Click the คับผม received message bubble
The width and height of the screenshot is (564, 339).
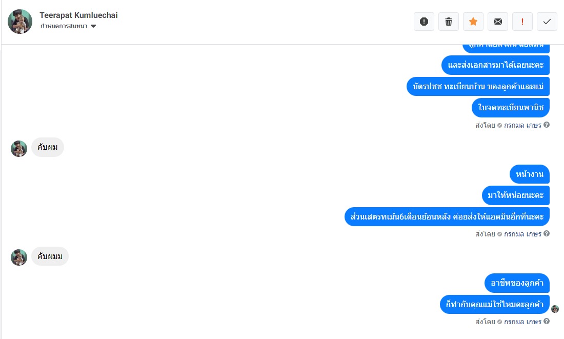point(48,147)
